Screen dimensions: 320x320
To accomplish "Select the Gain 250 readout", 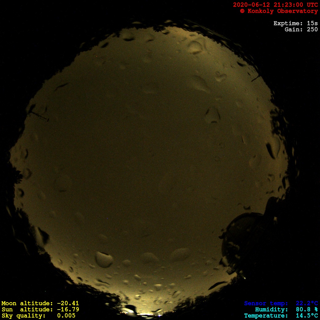I will coord(301,30).
